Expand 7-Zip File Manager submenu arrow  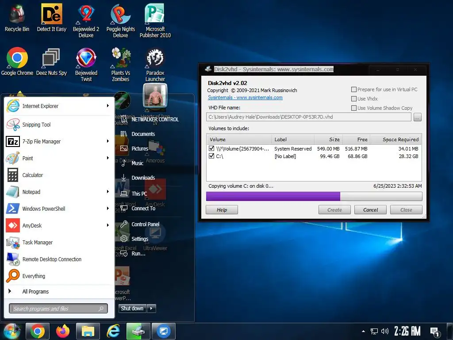pyautogui.click(x=108, y=141)
